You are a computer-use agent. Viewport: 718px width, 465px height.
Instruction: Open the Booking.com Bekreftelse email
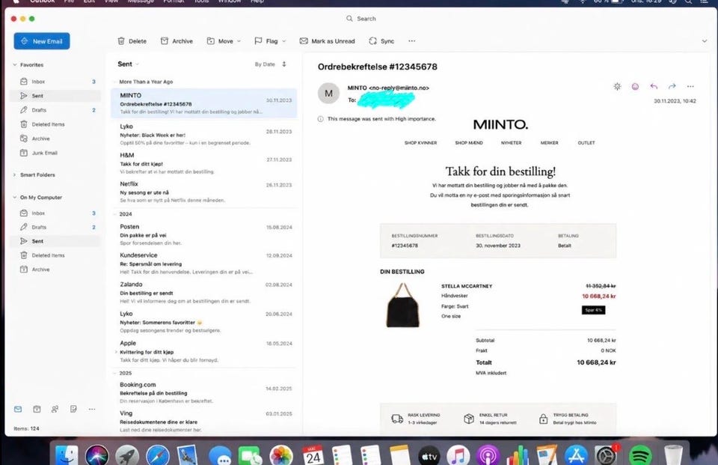click(x=204, y=392)
